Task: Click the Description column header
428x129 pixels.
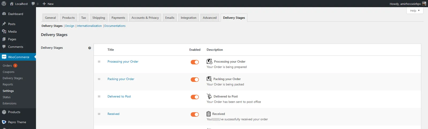Action: tap(215, 50)
